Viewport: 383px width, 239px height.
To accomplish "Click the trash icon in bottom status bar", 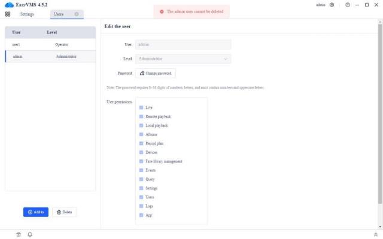I will pos(19,234).
